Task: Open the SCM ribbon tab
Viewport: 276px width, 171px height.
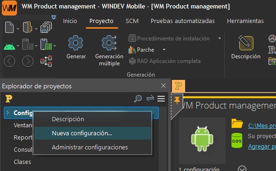Action: point(132,21)
